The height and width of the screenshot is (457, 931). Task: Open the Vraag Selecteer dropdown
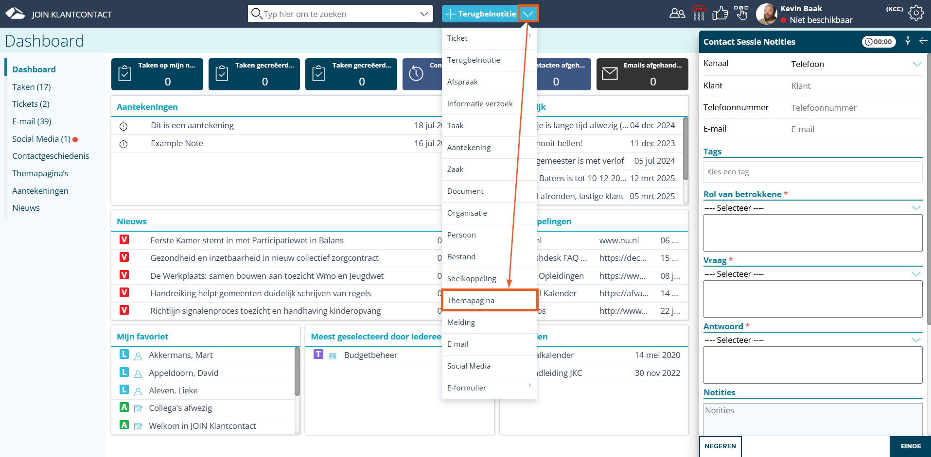(x=812, y=274)
